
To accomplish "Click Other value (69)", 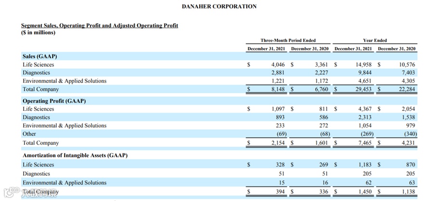I will 280,134.
